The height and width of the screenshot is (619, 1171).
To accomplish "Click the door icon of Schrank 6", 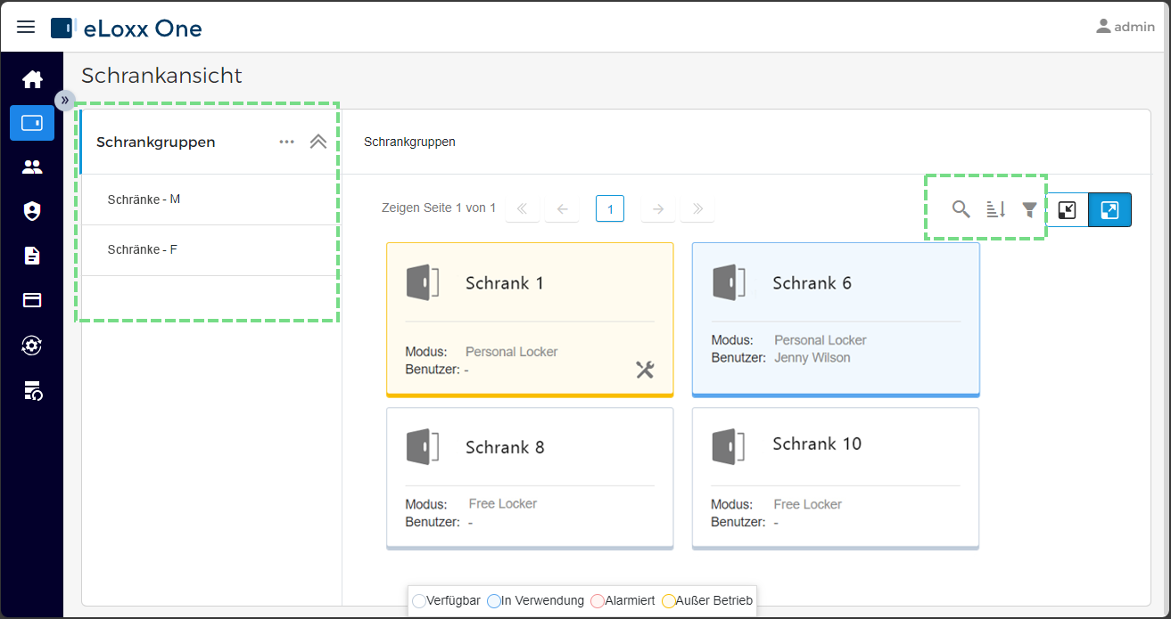I will [x=728, y=281].
